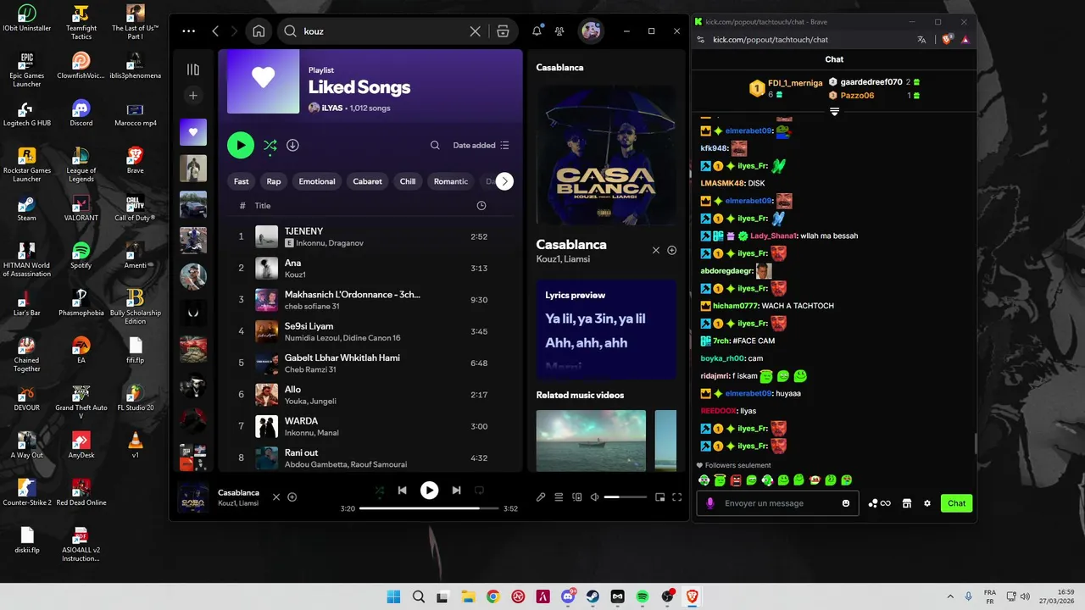Image resolution: width=1085 pixels, height=610 pixels.
Task: Open artist link cheb sofiane 31
Action: click(312, 307)
